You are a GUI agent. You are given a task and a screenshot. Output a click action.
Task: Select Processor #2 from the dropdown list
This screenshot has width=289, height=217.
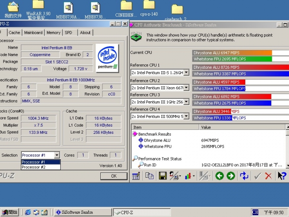click(41, 167)
